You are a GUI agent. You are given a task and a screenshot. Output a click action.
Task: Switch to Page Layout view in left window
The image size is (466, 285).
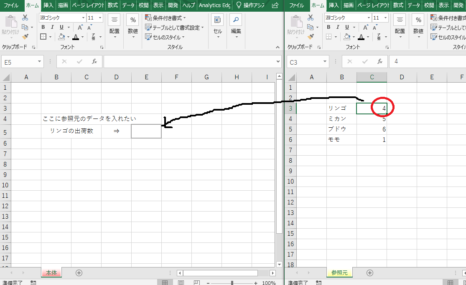181,282
